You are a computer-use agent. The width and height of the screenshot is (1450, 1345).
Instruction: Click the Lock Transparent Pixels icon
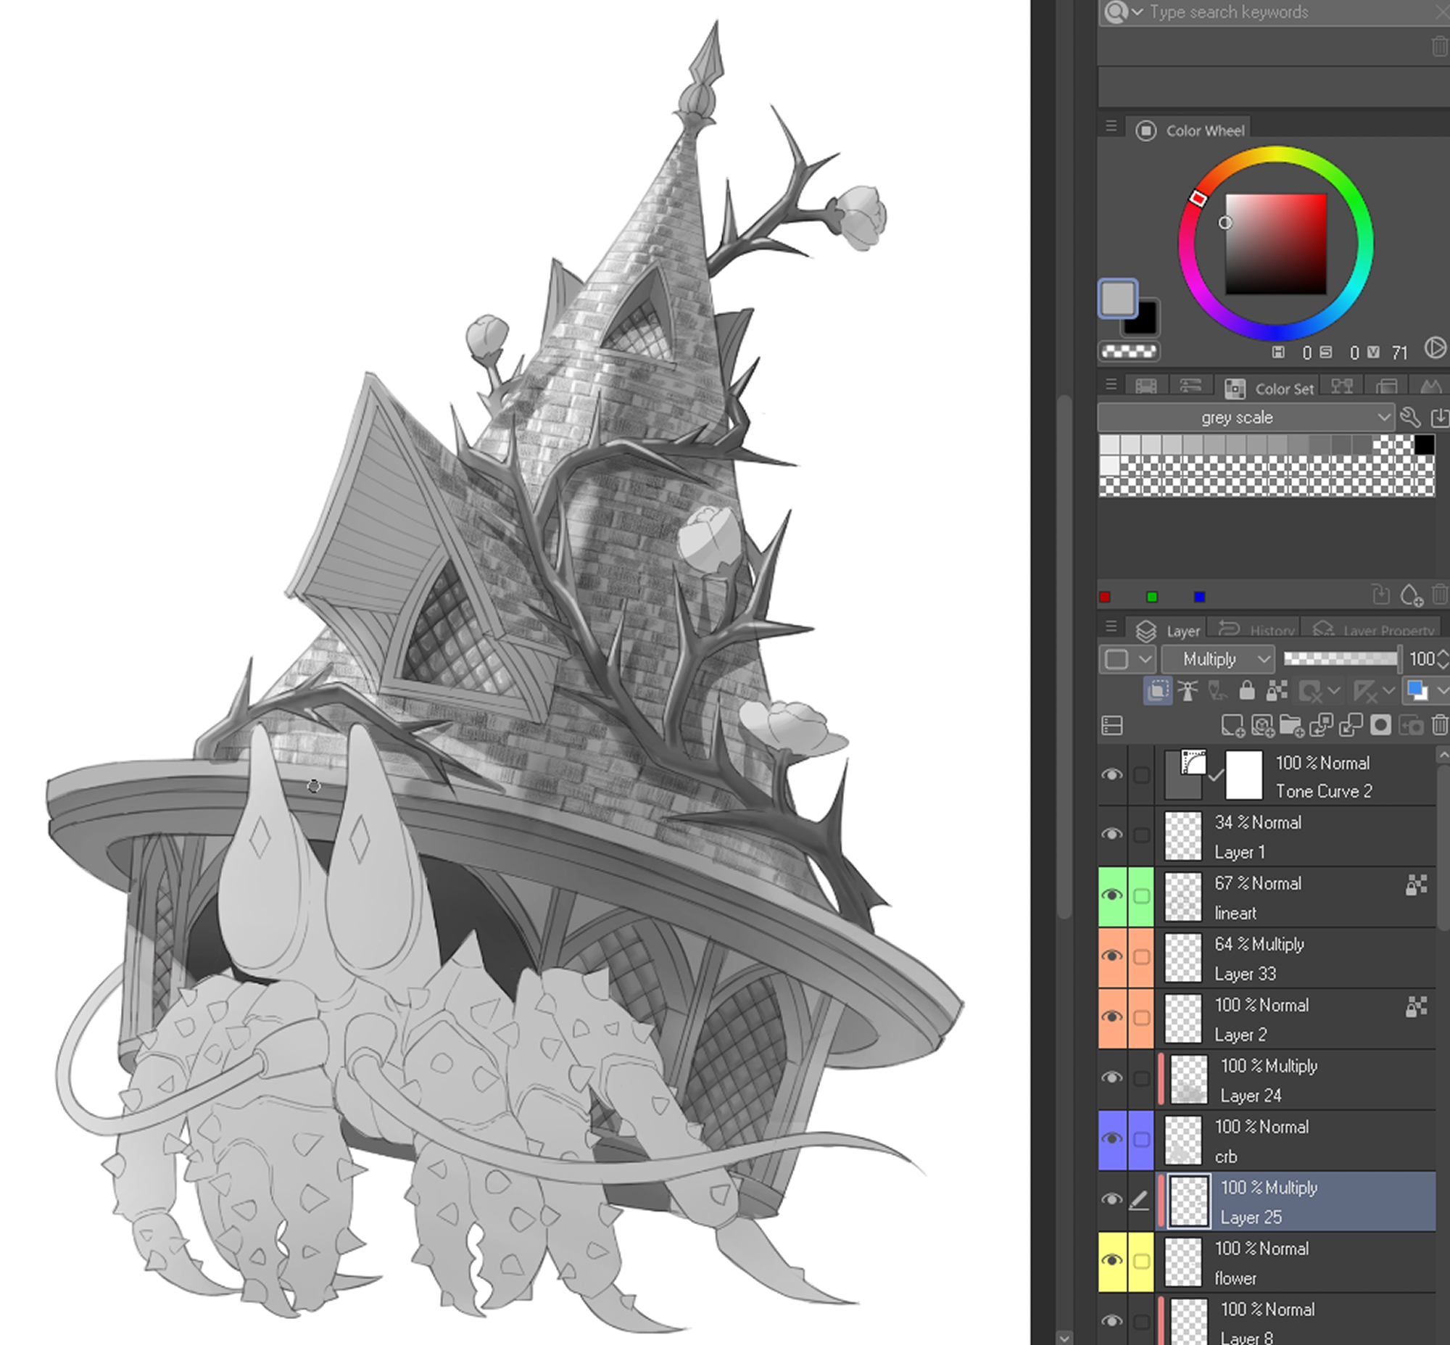coord(1276,690)
